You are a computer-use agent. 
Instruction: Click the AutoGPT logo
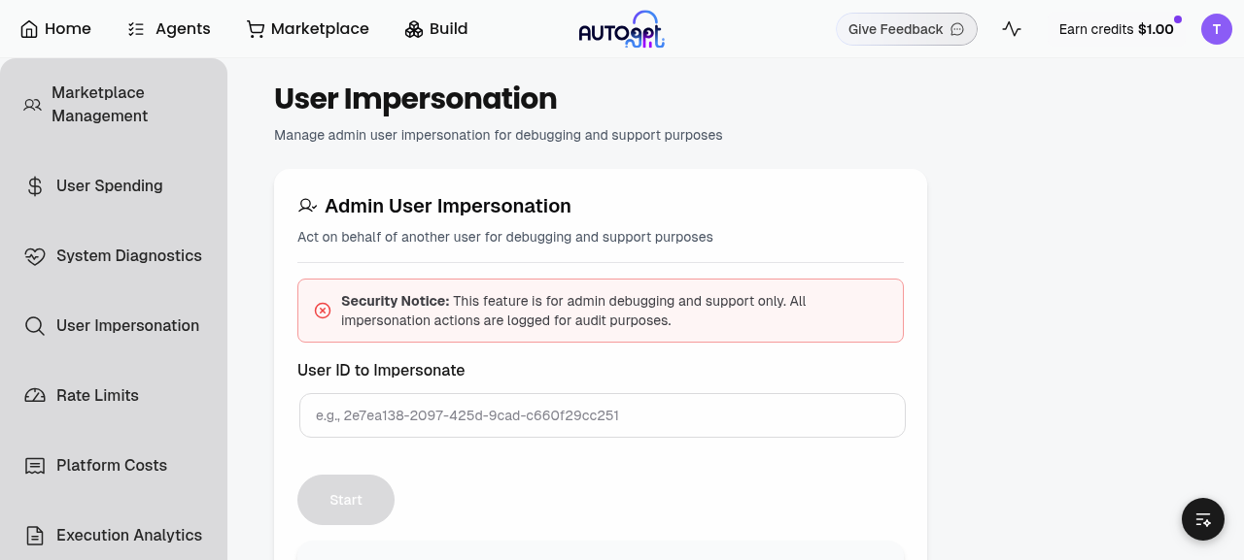(x=621, y=29)
